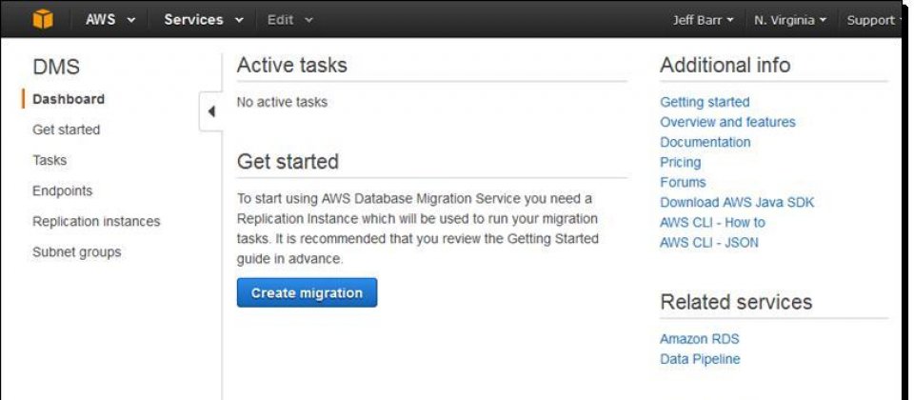
Task: Navigate to Endpoints in sidebar
Action: [x=62, y=190]
